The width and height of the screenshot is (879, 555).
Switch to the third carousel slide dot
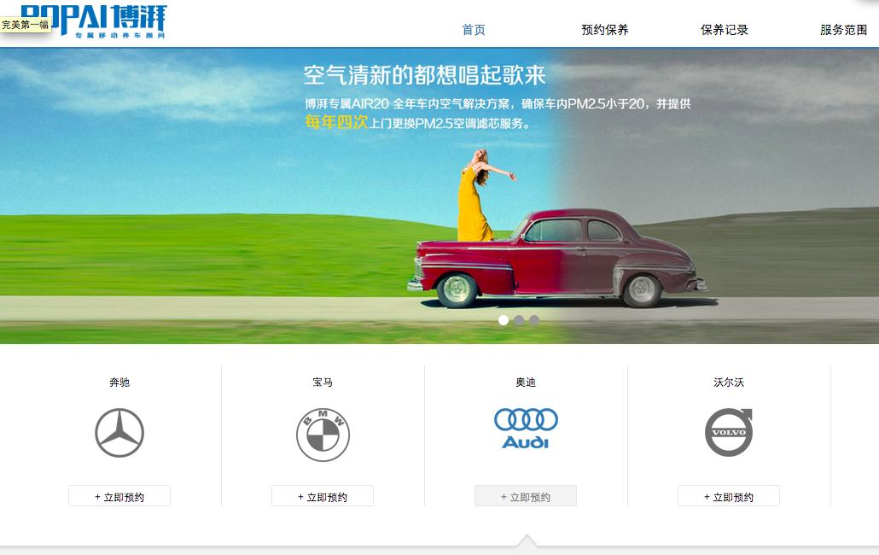(534, 320)
